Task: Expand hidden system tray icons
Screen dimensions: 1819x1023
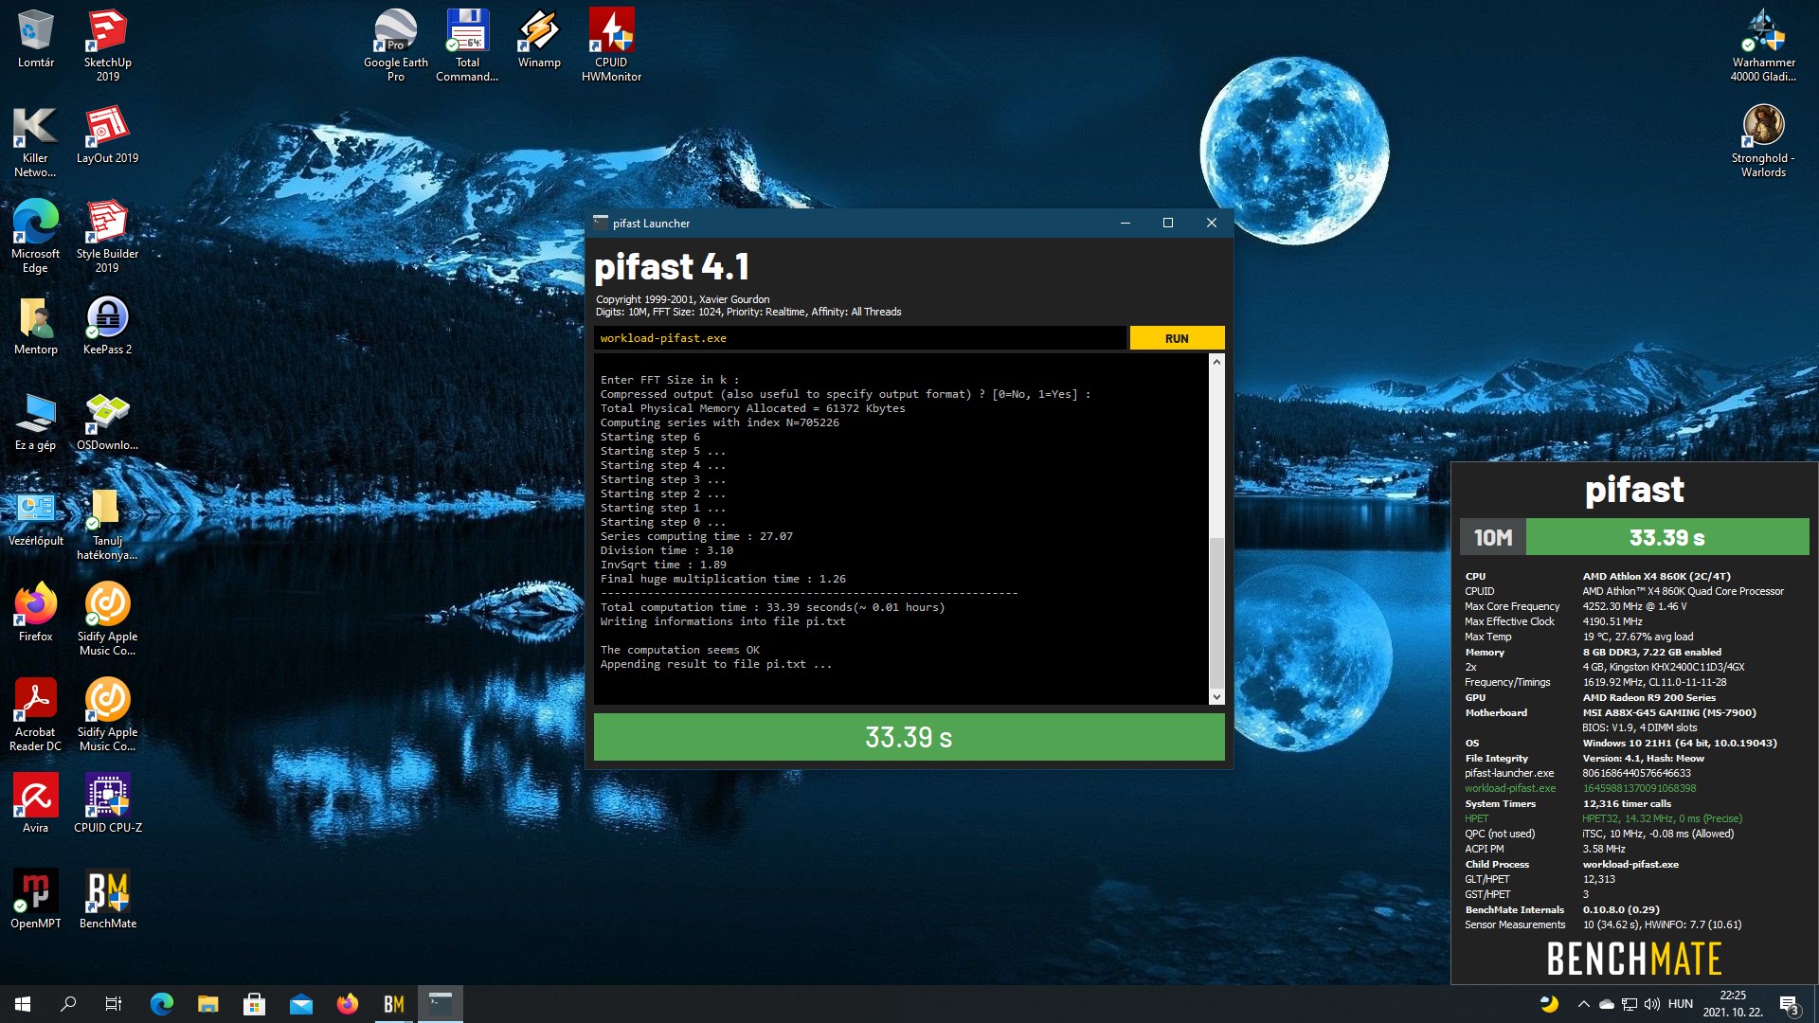Action: [x=1583, y=1004]
